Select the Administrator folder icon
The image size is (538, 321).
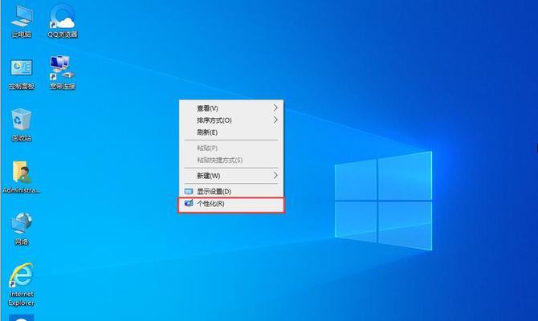tap(21, 177)
